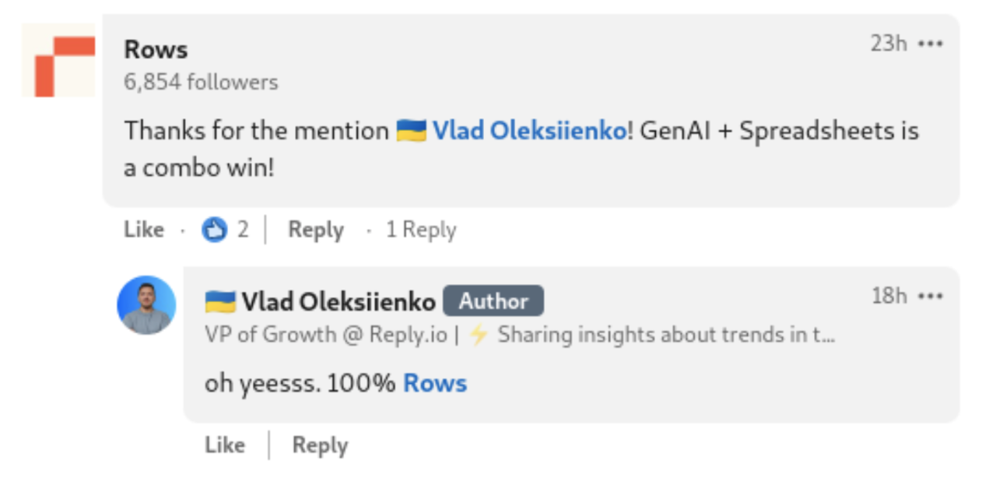Click the 18h timestamp
Screen dimensions: 982x478
point(889,296)
